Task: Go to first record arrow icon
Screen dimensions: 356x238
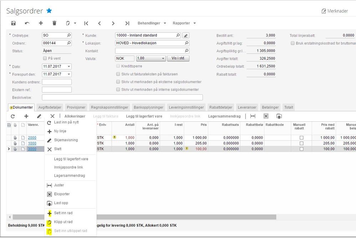Action: click(x=86, y=23)
